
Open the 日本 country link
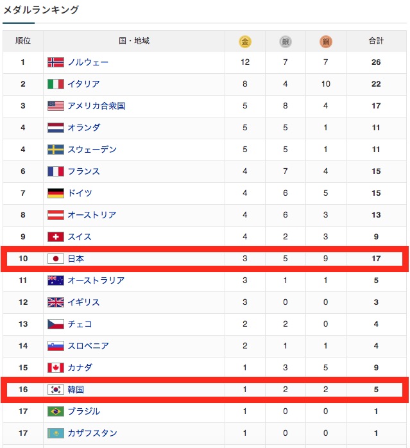[76, 259]
